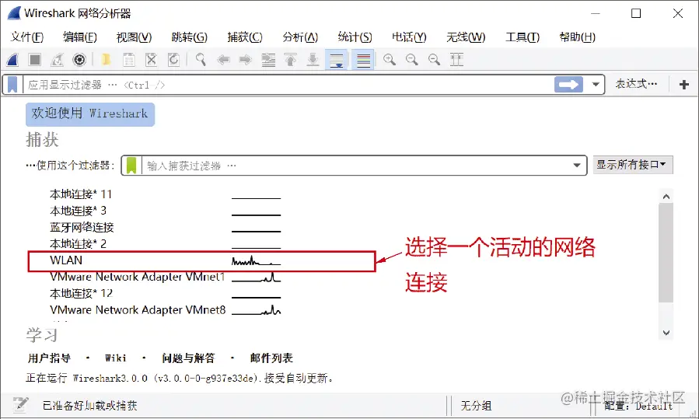Screen dimensions: 699x419
Task: Toggle packet list colorization
Action: [363, 59]
